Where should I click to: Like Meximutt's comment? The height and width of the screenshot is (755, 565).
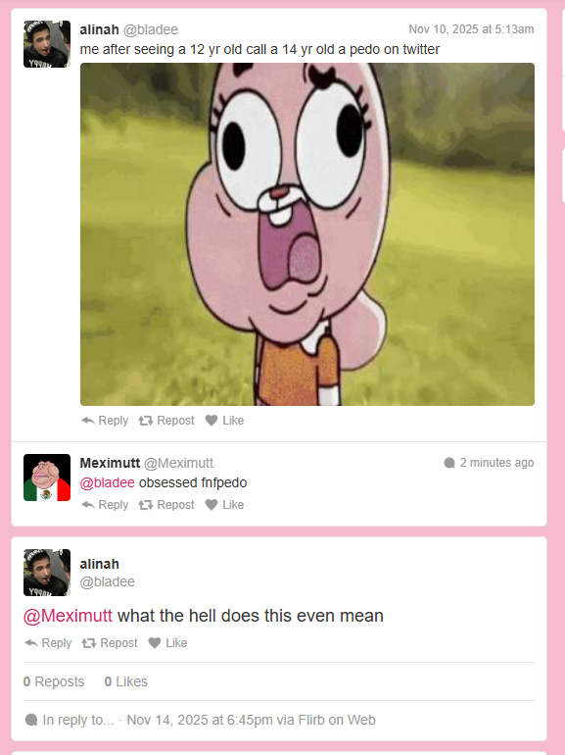pyautogui.click(x=224, y=505)
